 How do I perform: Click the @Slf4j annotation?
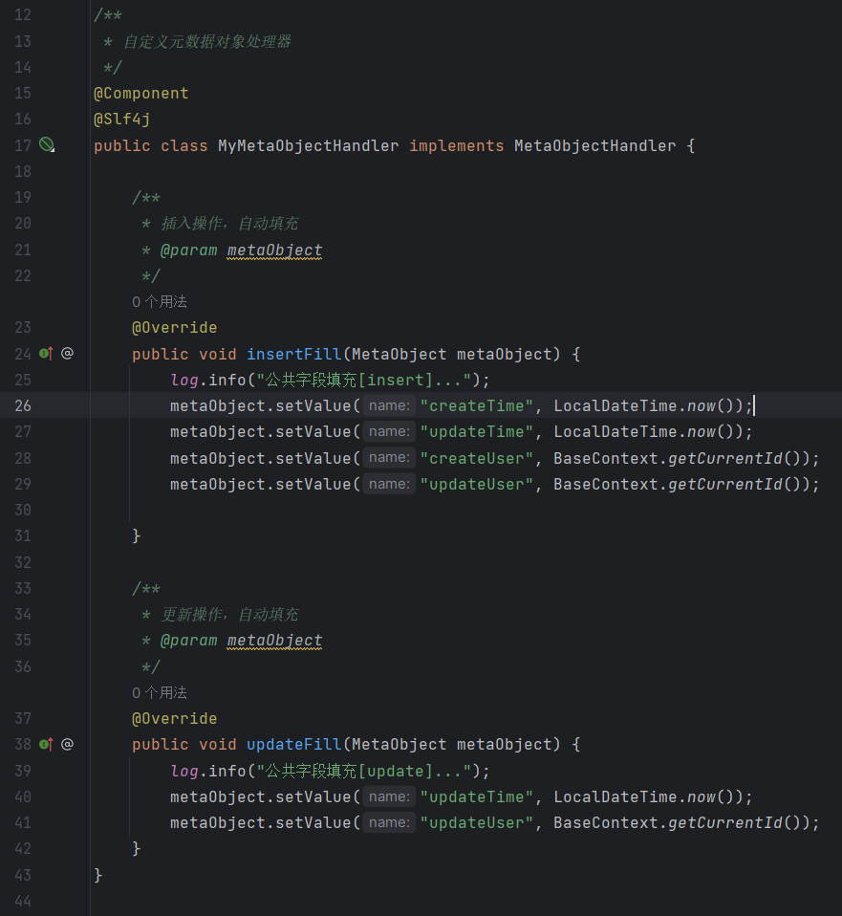click(x=122, y=120)
